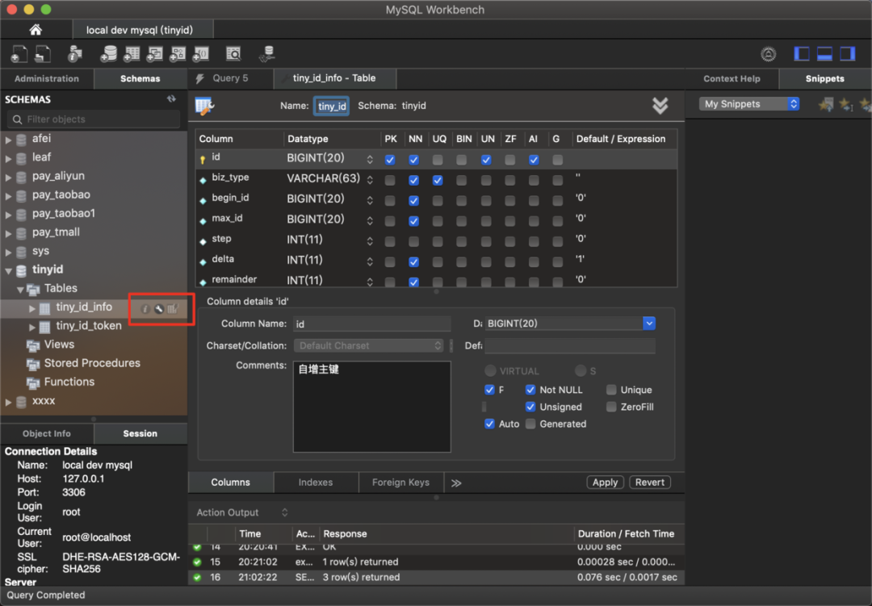Click the Revert button

(x=649, y=482)
